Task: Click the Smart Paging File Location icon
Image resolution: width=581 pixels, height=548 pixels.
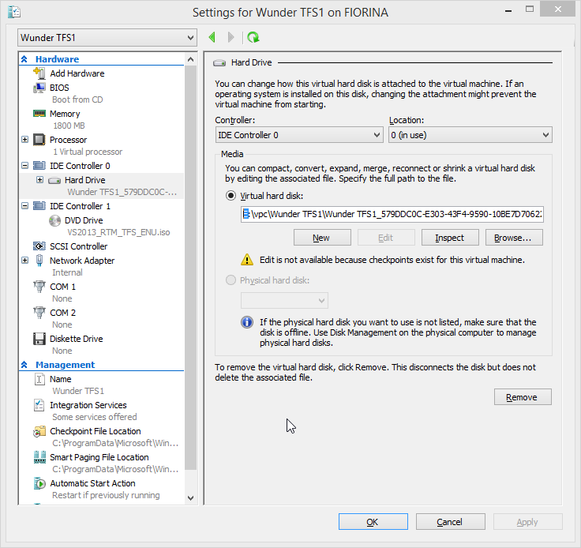Action: 39,457
